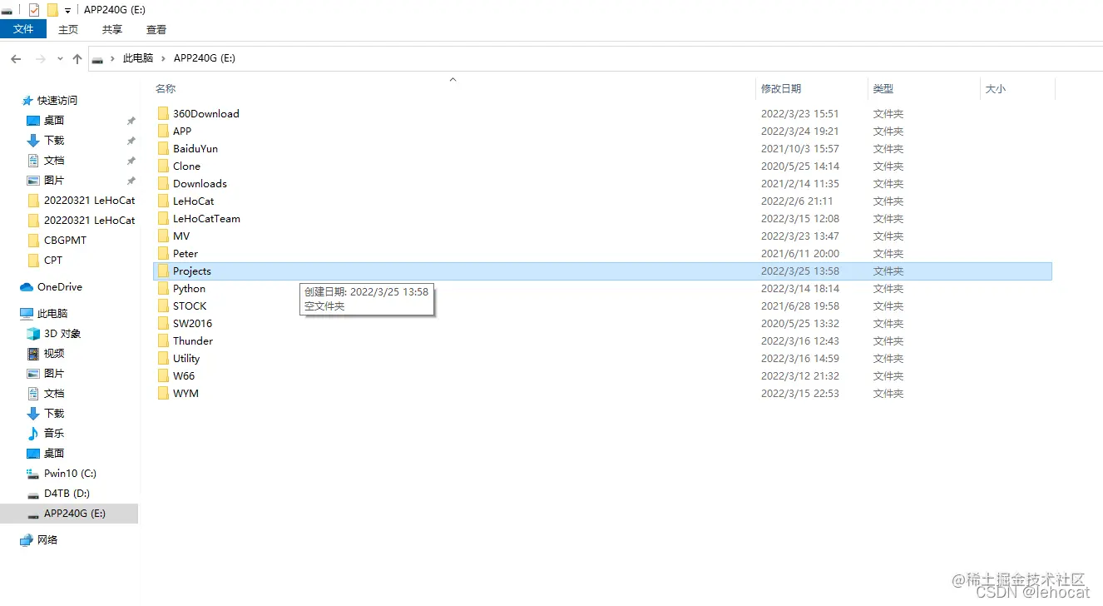Sort by the 大小 column header
Image resolution: width=1103 pixels, height=606 pixels.
[996, 88]
